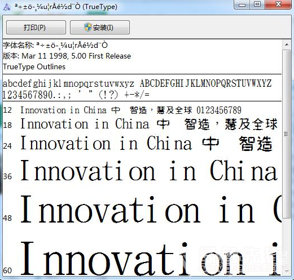This screenshot has height=280, width=294.
Task: Click the lowercase abcdefghijklmnopqrstuvwxyz sample line
Action: (68, 83)
